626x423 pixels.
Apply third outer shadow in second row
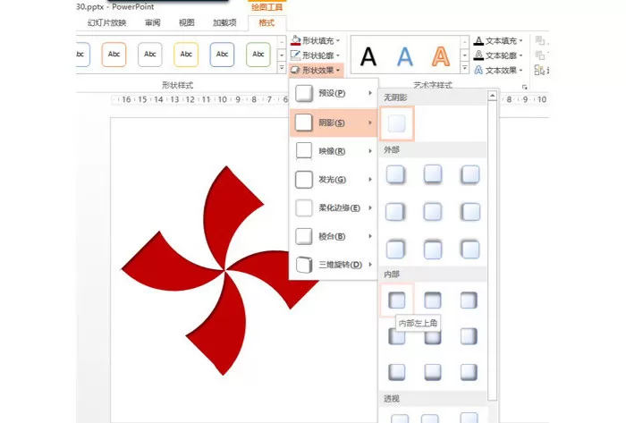pos(469,212)
